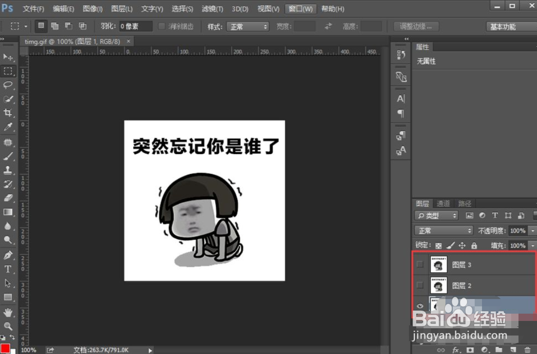Show layer 图层 3 visibility

420,265
